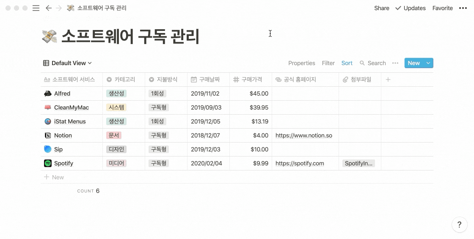Open 구매가격 column header menu
This screenshot has height=239, width=474.
click(x=251, y=80)
